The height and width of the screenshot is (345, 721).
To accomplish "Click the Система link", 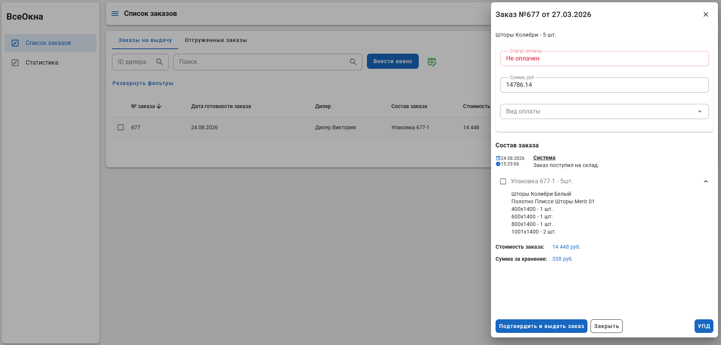I will [544, 158].
